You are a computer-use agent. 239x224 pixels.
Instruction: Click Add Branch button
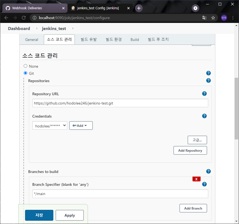pyautogui.click(x=193, y=208)
